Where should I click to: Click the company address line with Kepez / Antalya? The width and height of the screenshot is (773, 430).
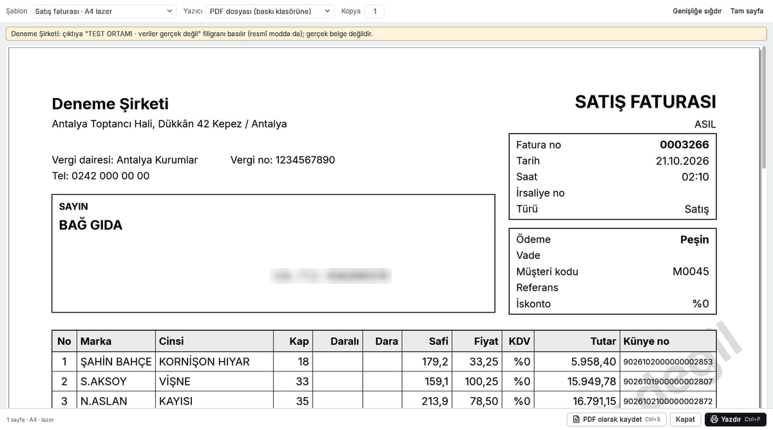(x=169, y=124)
